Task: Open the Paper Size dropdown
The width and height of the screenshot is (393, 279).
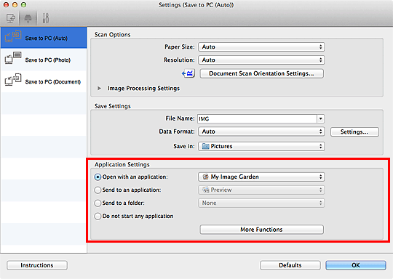Action: pyautogui.click(x=261, y=46)
